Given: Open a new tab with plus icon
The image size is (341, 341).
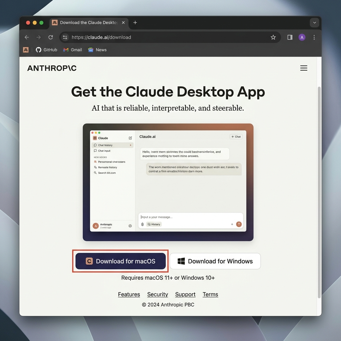Looking at the screenshot, I should pyautogui.click(x=135, y=23).
